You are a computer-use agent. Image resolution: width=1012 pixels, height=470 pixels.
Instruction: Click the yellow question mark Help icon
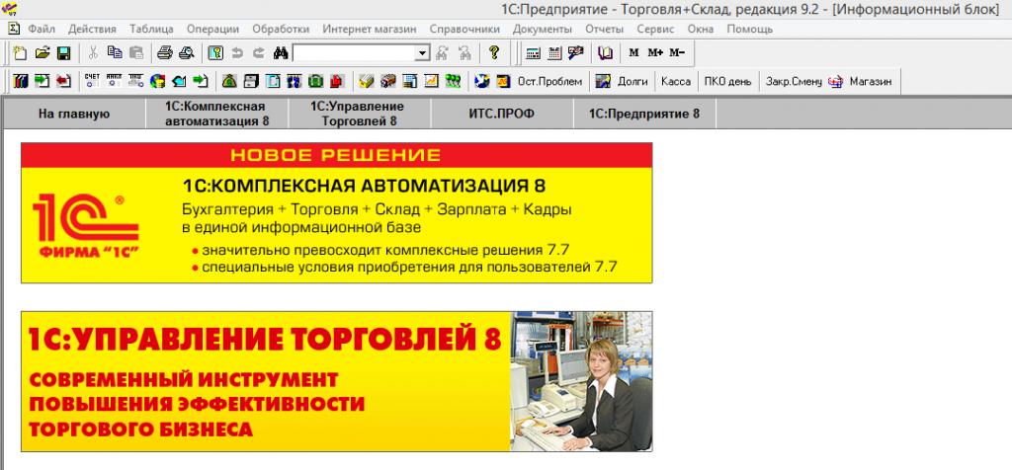tap(494, 53)
